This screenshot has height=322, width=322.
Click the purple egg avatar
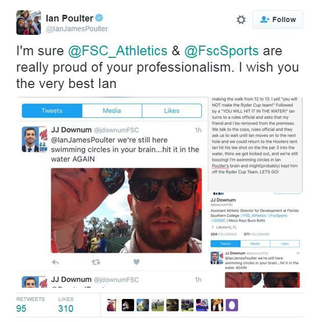click(232, 305)
